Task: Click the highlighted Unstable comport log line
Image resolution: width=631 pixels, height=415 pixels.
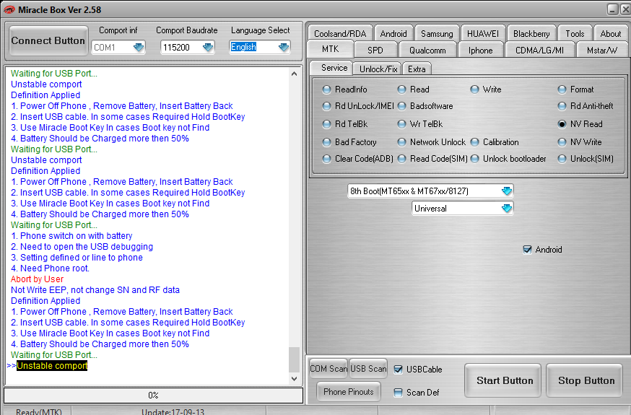Action: coord(52,365)
